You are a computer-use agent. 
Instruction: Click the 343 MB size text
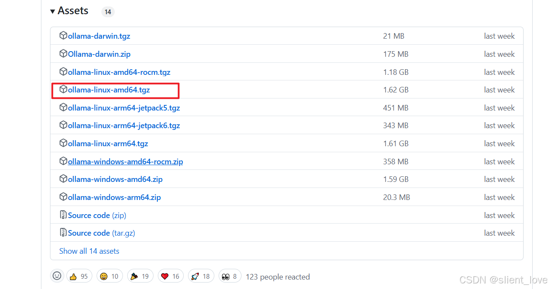(x=395, y=126)
